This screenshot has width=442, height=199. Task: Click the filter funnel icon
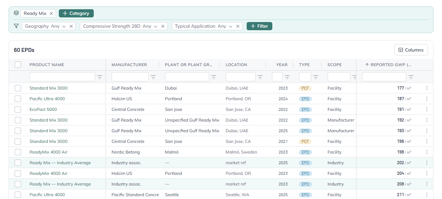pyautogui.click(x=16, y=26)
